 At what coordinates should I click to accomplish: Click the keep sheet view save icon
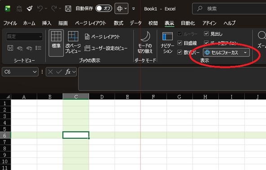tap(10, 48)
